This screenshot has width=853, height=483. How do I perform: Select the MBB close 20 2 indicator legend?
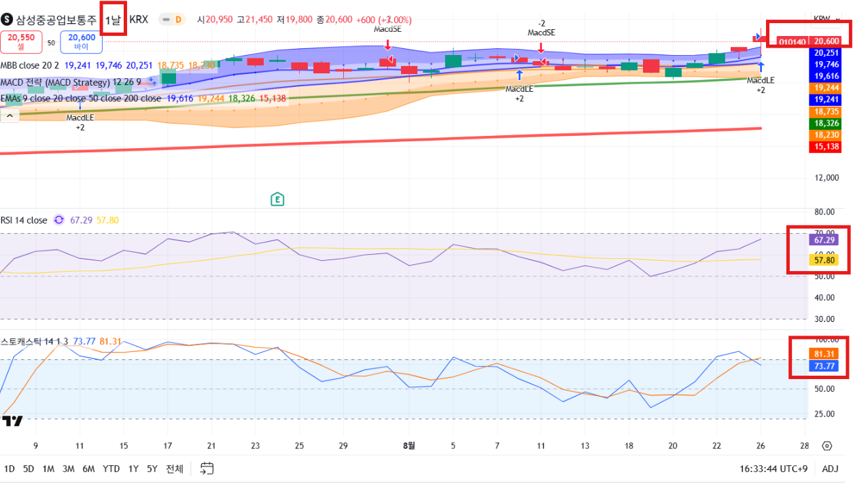30,65
